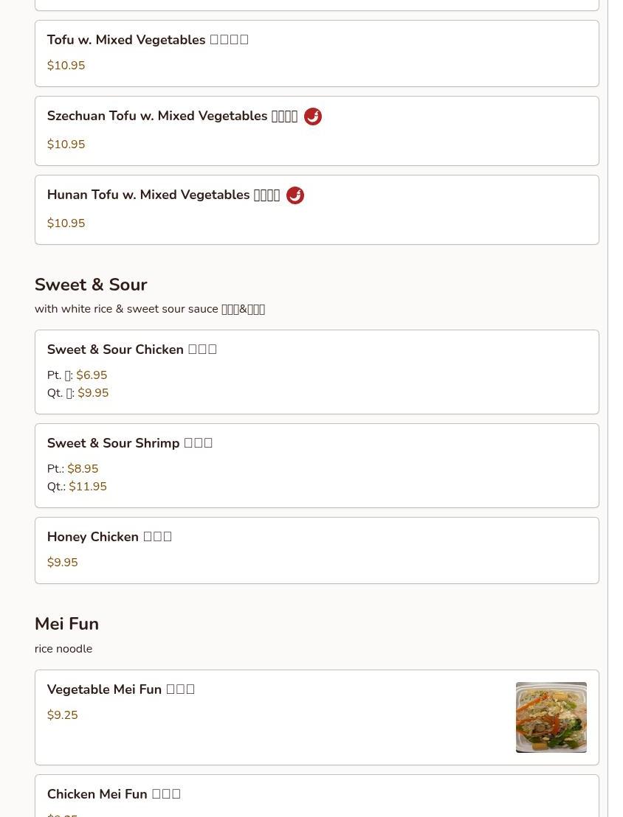This screenshot has width=623, height=817.
Task: Open the Sweet & Sour Shrimp item
Action: click(317, 466)
